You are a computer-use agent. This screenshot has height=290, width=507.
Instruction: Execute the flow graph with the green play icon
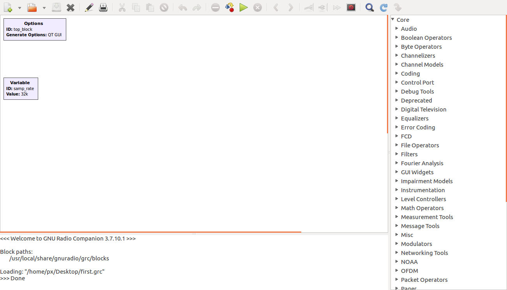(x=244, y=7)
